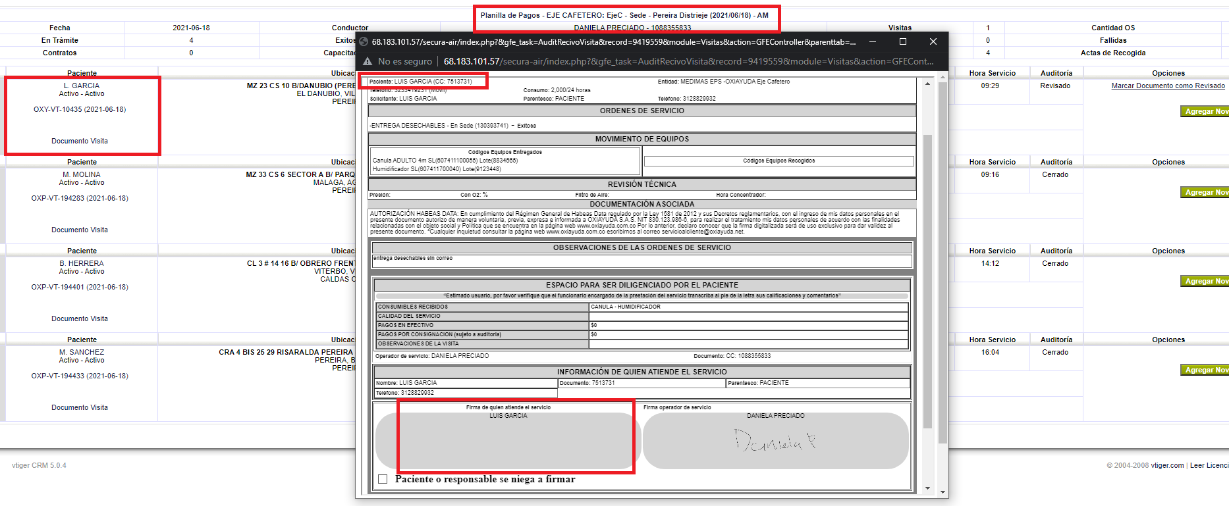Viewport: 1229px width, 506px height.
Task: Click order code OXP-VT-194401 (2021-06-18)
Action: tap(80, 287)
